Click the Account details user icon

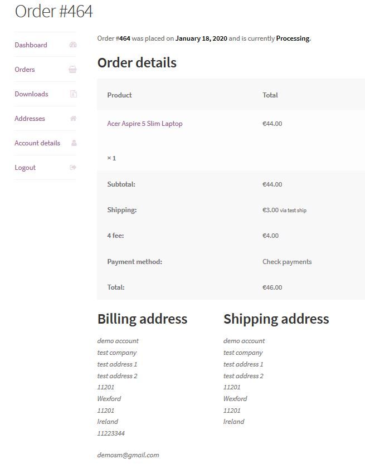coord(74,143)
